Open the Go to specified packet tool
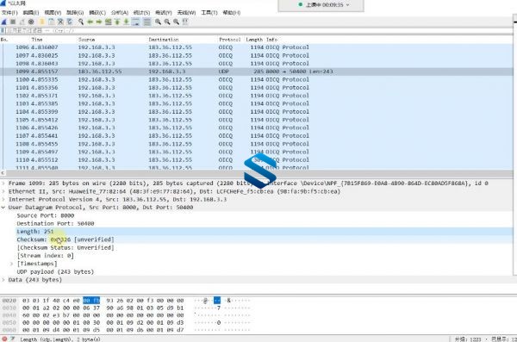Image resolution: width=517 pixels, height=342 pixels. pos(109,22)
